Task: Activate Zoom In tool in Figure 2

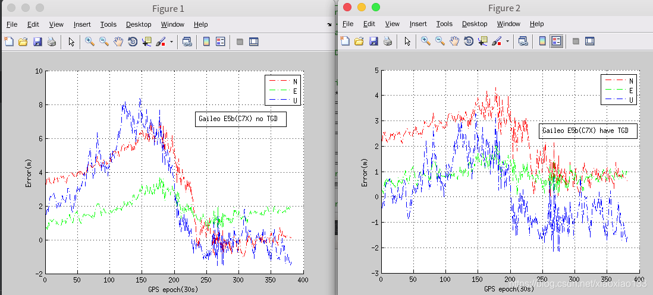Action: 426,41
